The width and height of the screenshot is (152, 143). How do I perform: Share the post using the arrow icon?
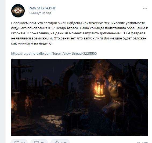(x=57, y=142)
